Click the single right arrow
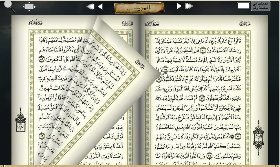 179,6
